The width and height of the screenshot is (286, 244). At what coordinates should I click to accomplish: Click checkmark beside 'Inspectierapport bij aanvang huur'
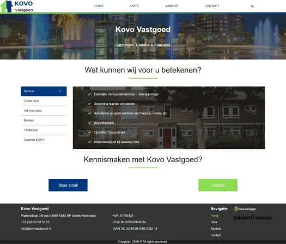coord(89,142)
